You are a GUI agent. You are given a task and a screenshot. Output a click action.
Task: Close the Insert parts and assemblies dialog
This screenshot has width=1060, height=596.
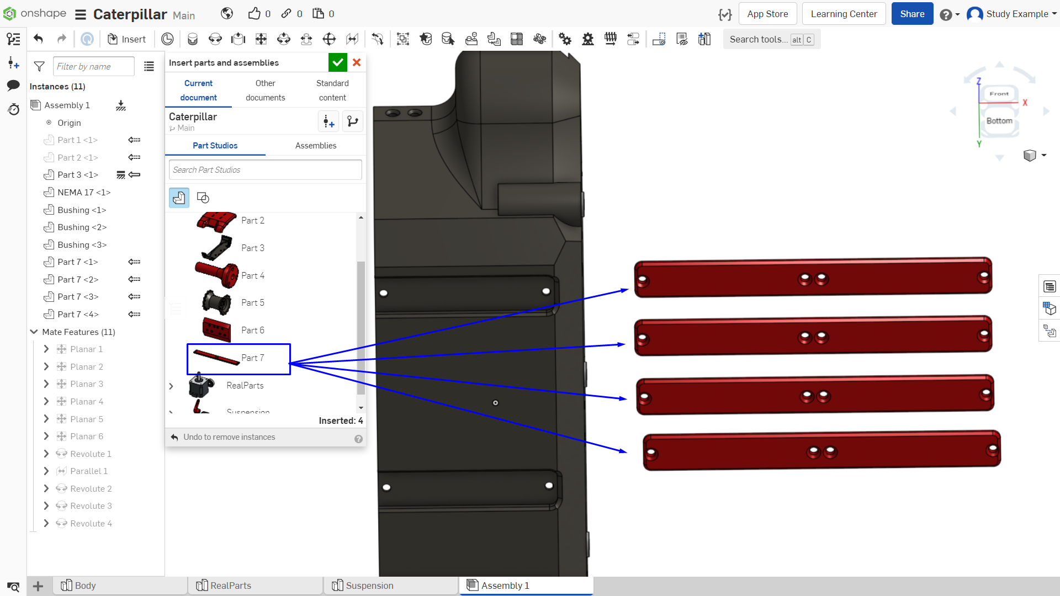pos(357,62)
